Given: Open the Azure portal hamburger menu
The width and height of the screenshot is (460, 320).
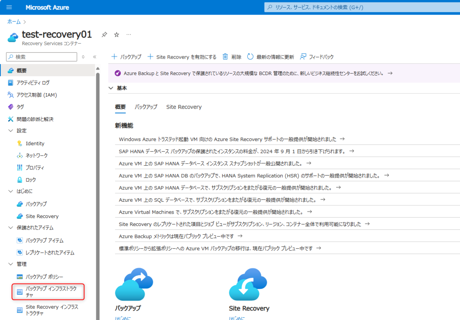Looking at the screenshot, I should [x=10, y=7].
